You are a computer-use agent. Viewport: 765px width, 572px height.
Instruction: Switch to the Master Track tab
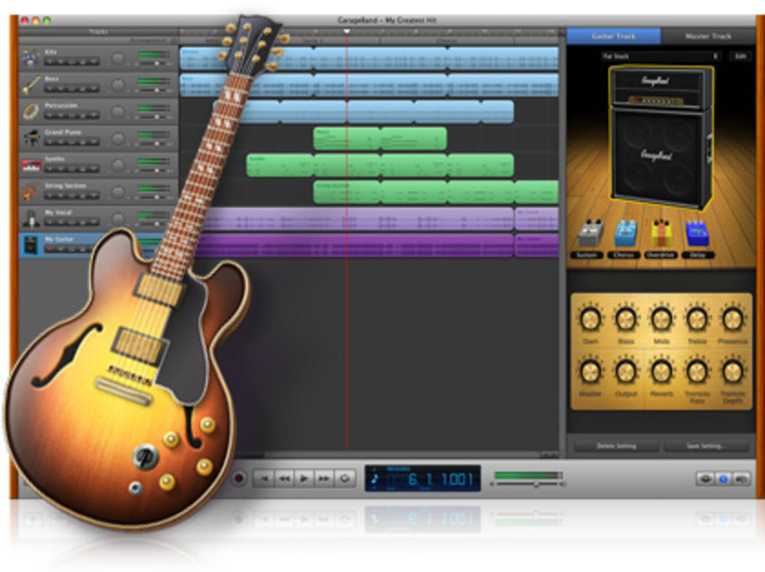(x=708, y=36)
